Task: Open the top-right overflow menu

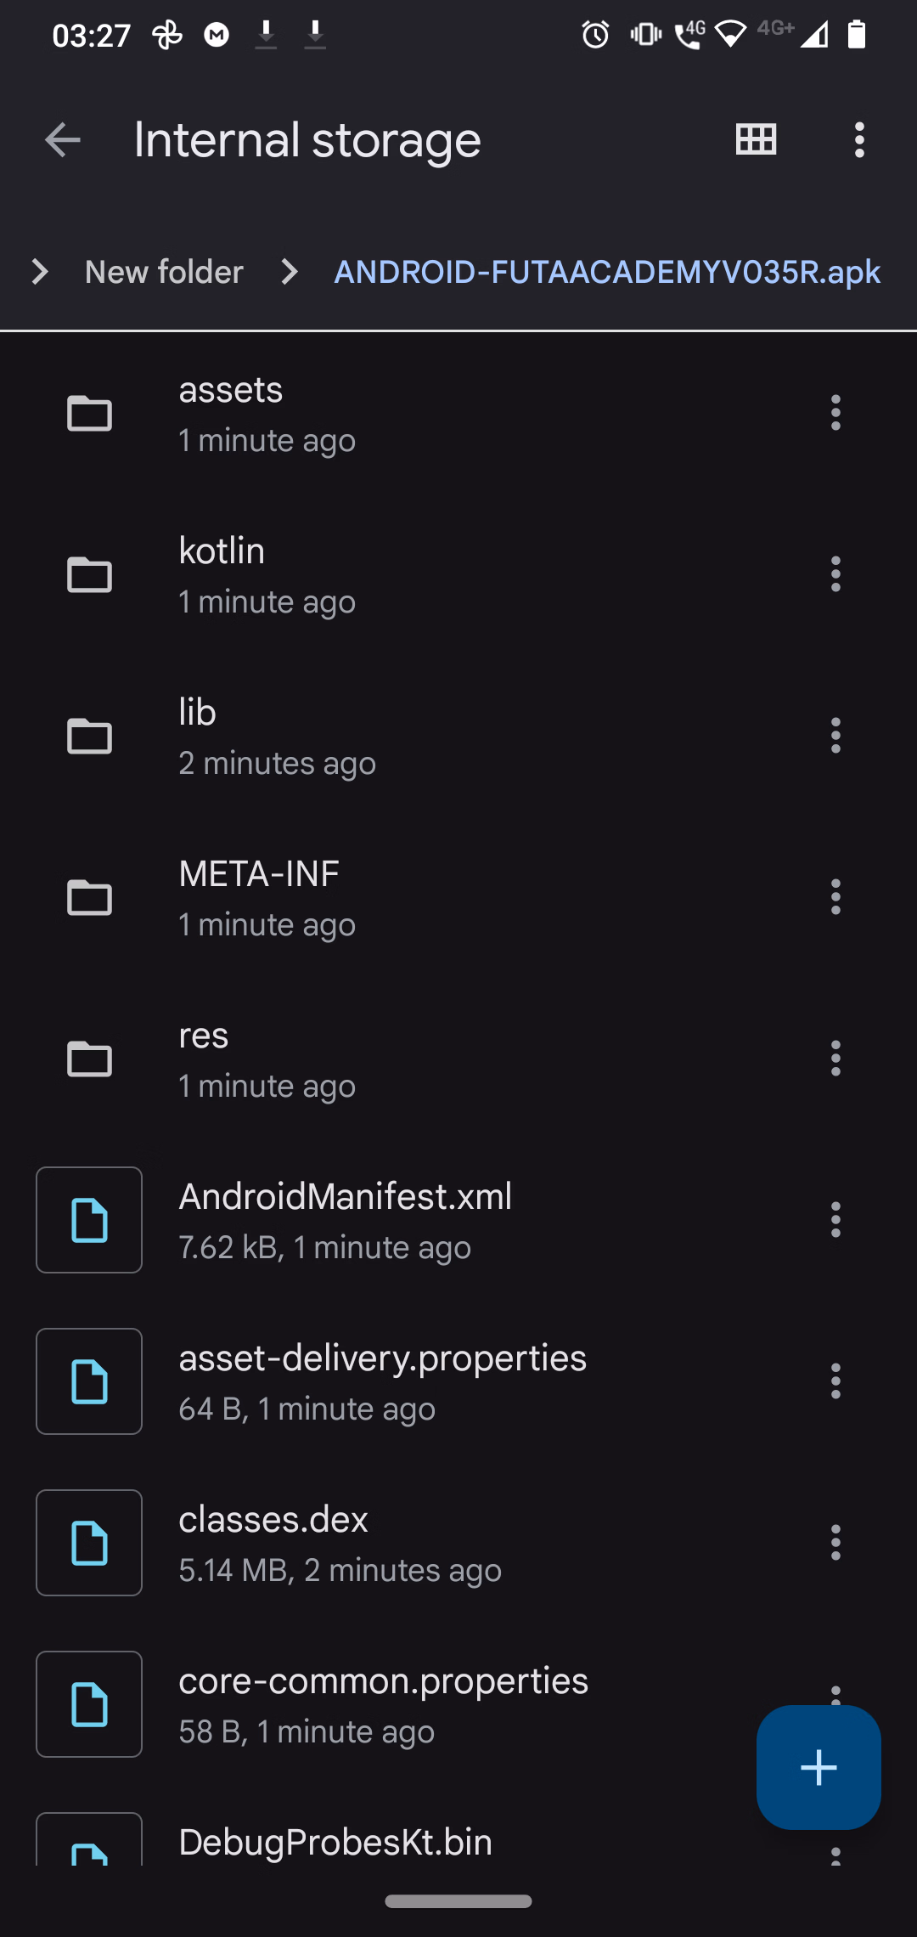Action: coord(859,140)
